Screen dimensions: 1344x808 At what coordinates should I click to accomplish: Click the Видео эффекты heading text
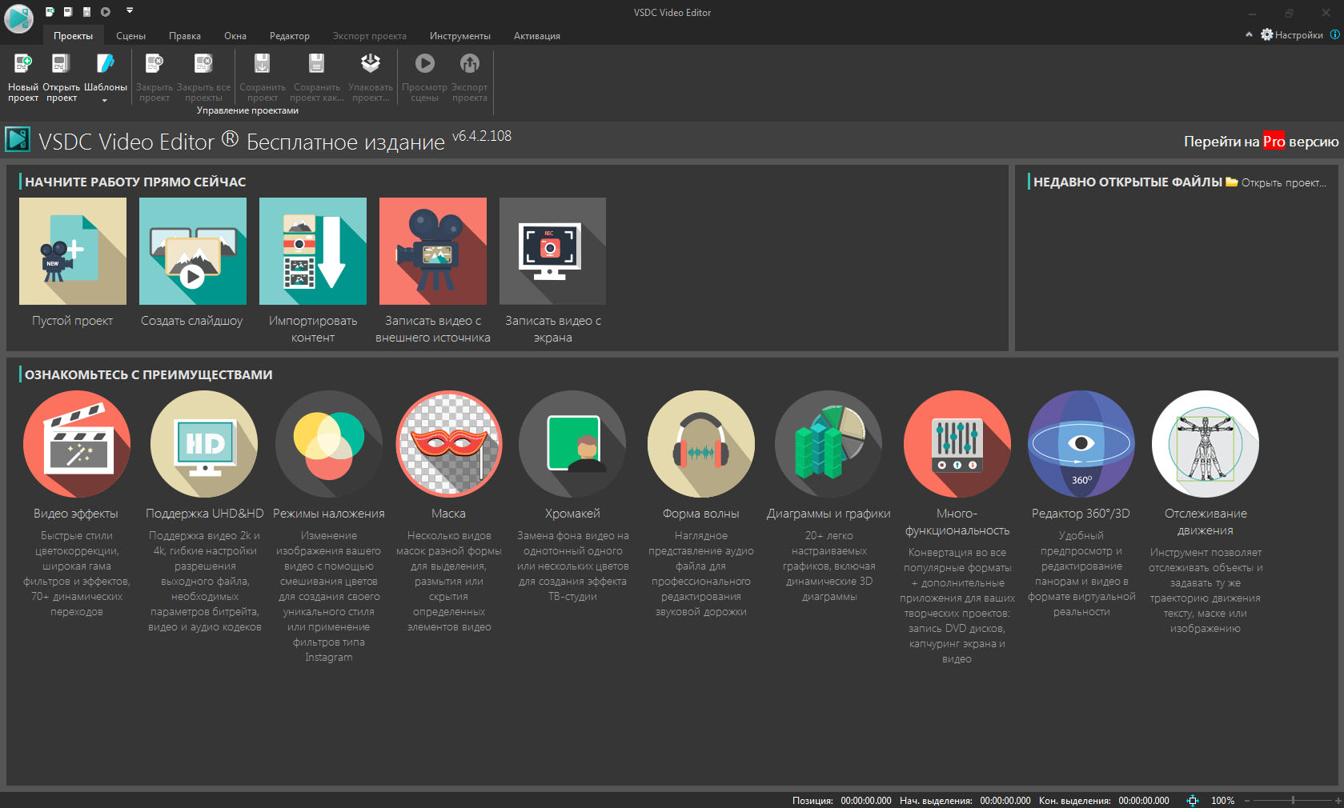tap(76, 514)
